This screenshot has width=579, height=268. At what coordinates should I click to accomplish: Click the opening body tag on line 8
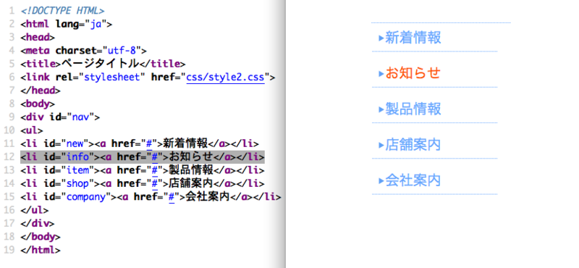(38, 104)
